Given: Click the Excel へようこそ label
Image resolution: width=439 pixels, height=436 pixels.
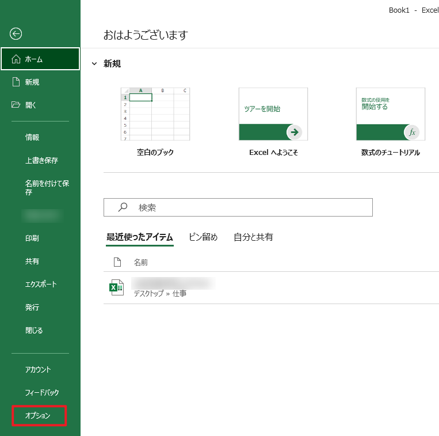Looking at the screenshot, I should [273, 153].
